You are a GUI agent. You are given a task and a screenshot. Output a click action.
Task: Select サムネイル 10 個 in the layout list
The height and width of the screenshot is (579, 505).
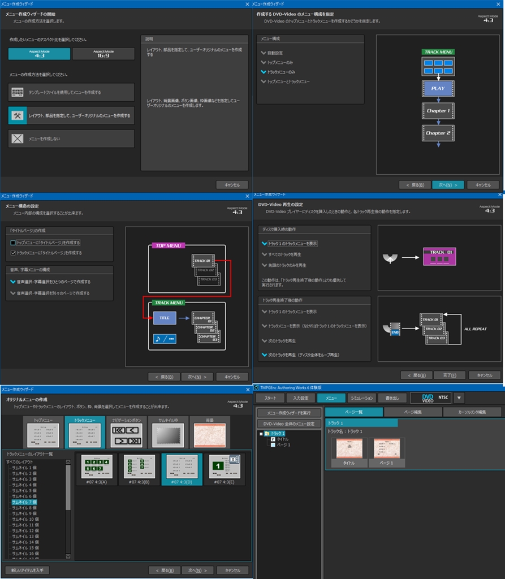pyautogui.click(x=25, y=519)
